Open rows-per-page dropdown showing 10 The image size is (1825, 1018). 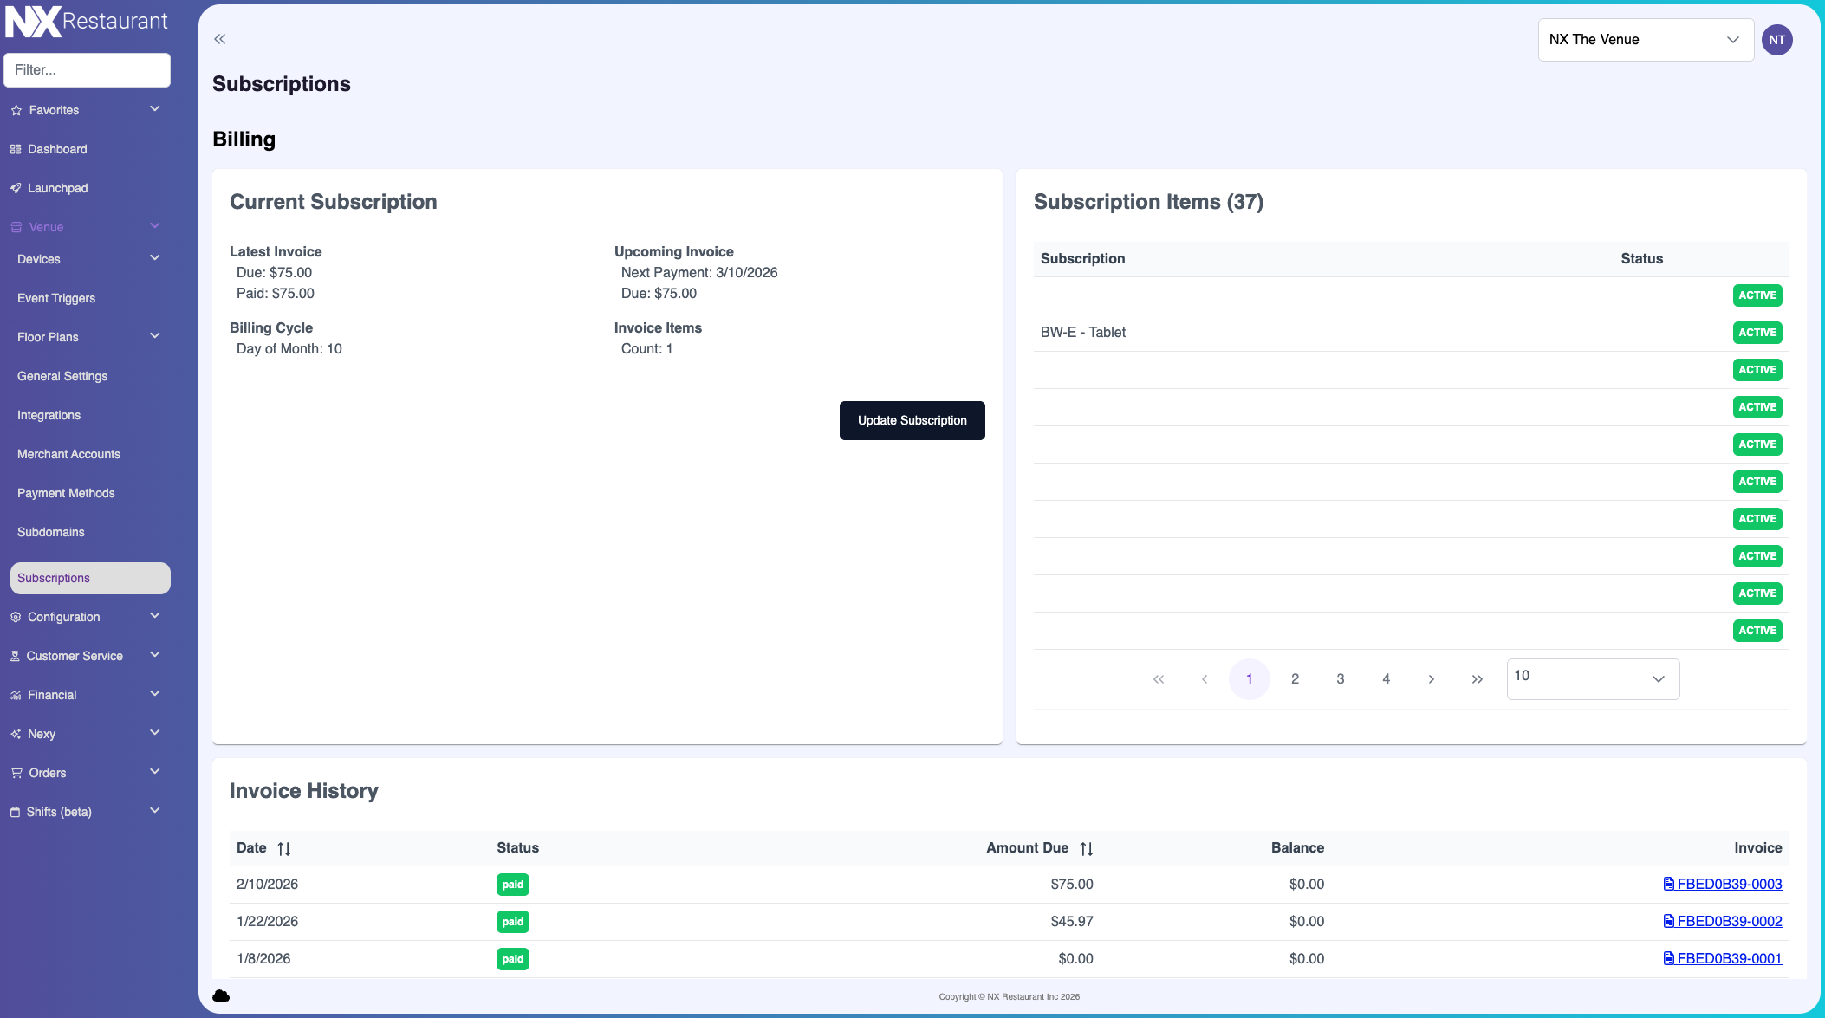point(1593,678)
